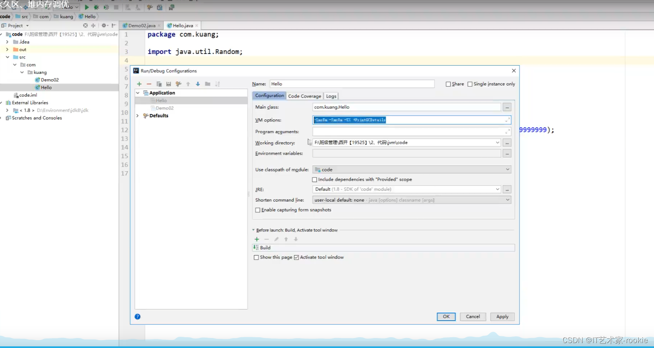Open the Logs tab
The height and width of the screenshot is (348, 654).
point(331,96)
